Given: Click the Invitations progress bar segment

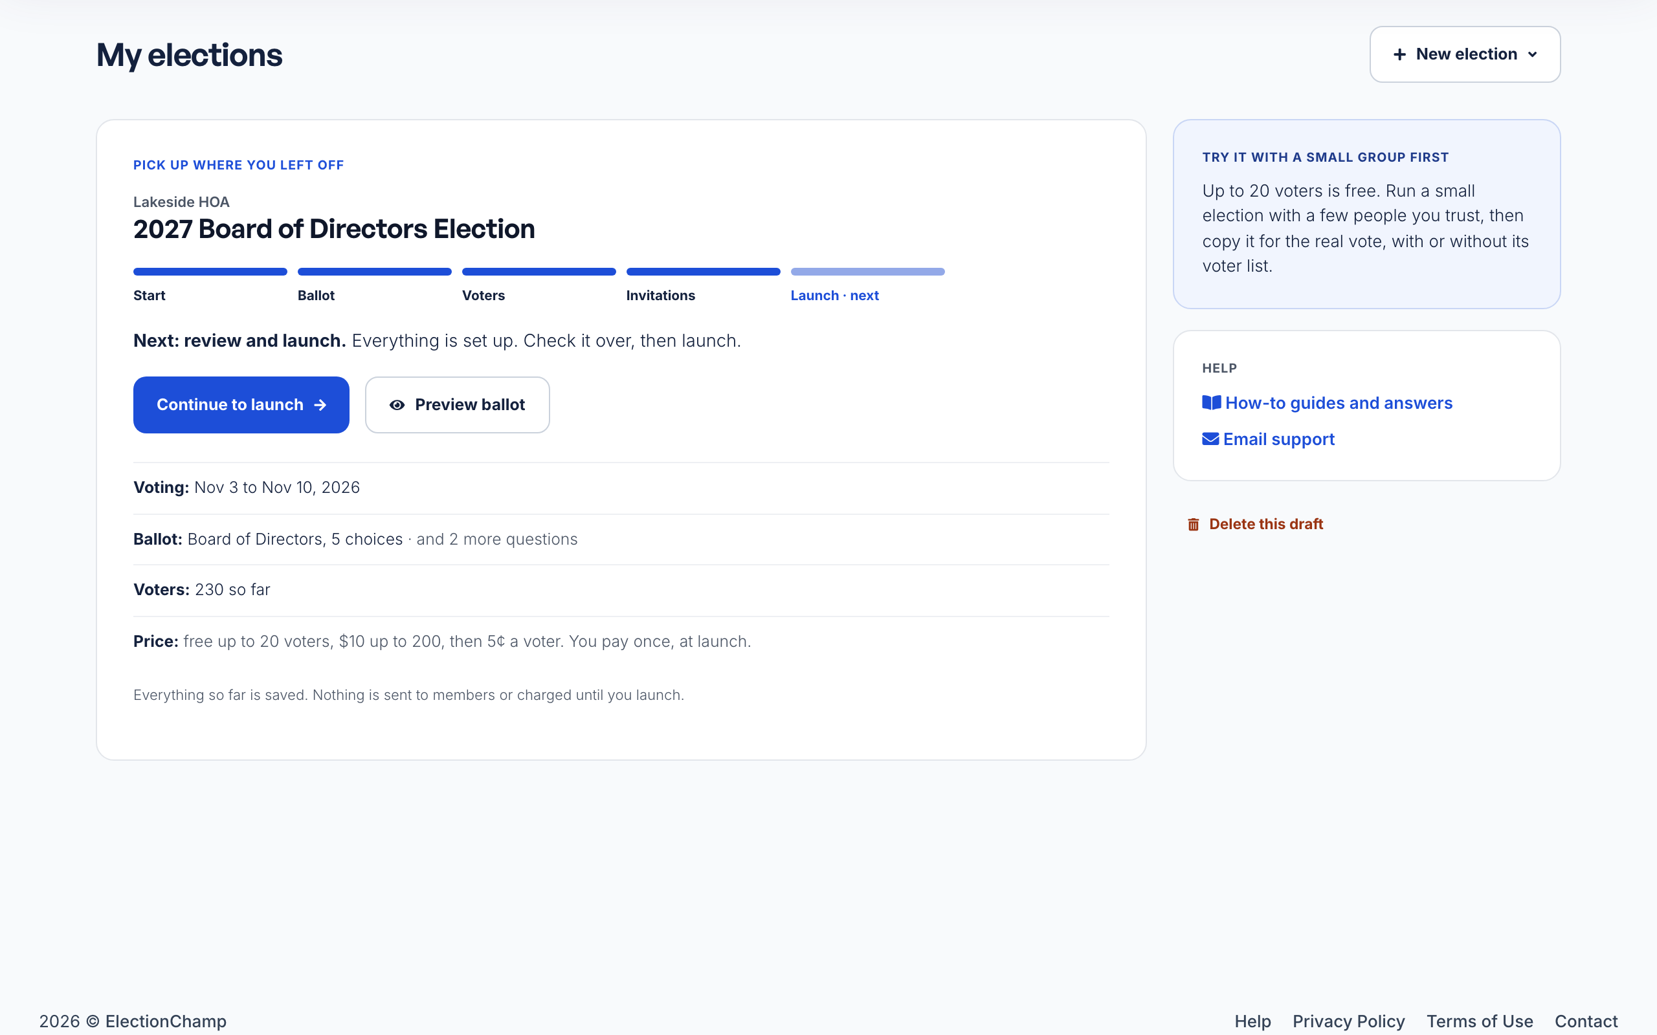Looking at the screenshot, I should click(703, 272).
